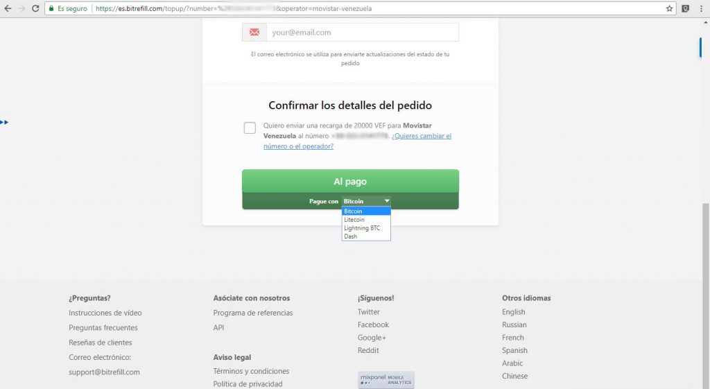Click the Es seguro security label

tap(72, 8)
